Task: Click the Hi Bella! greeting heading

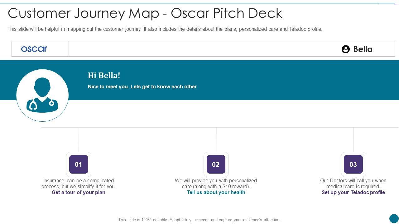Action: [x=104, y=75]
